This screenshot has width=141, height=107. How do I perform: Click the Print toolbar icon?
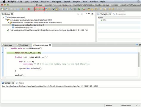click(x=18, y=9)
